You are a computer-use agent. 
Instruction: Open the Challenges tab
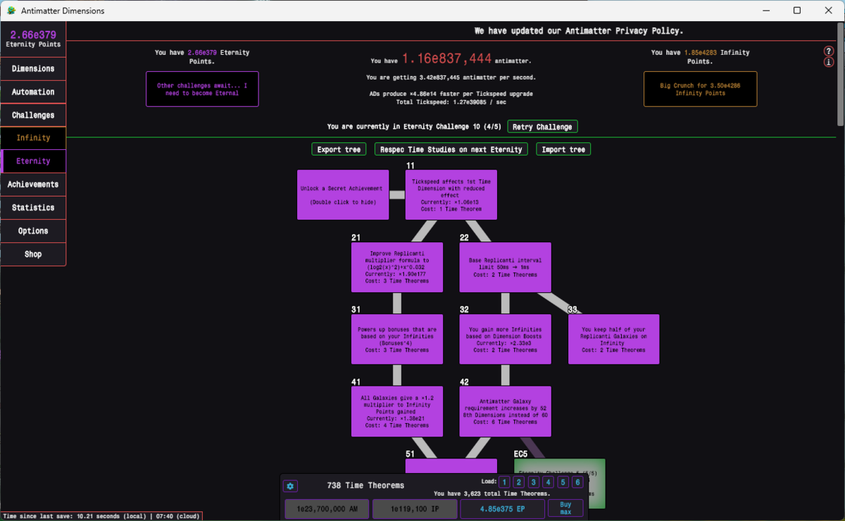point(33,115)
